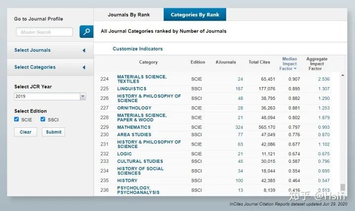Click the Select Categories collapse arrow
Viewport: 355px width, 211px height.
tap(84, 67)
